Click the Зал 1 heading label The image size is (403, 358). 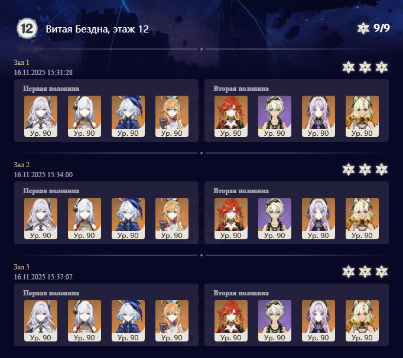click(x=21, y=63)
